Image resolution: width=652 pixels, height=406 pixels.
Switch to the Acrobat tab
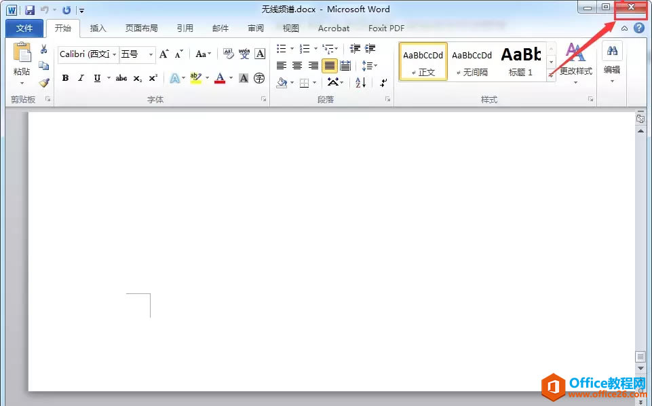[334, 29]
